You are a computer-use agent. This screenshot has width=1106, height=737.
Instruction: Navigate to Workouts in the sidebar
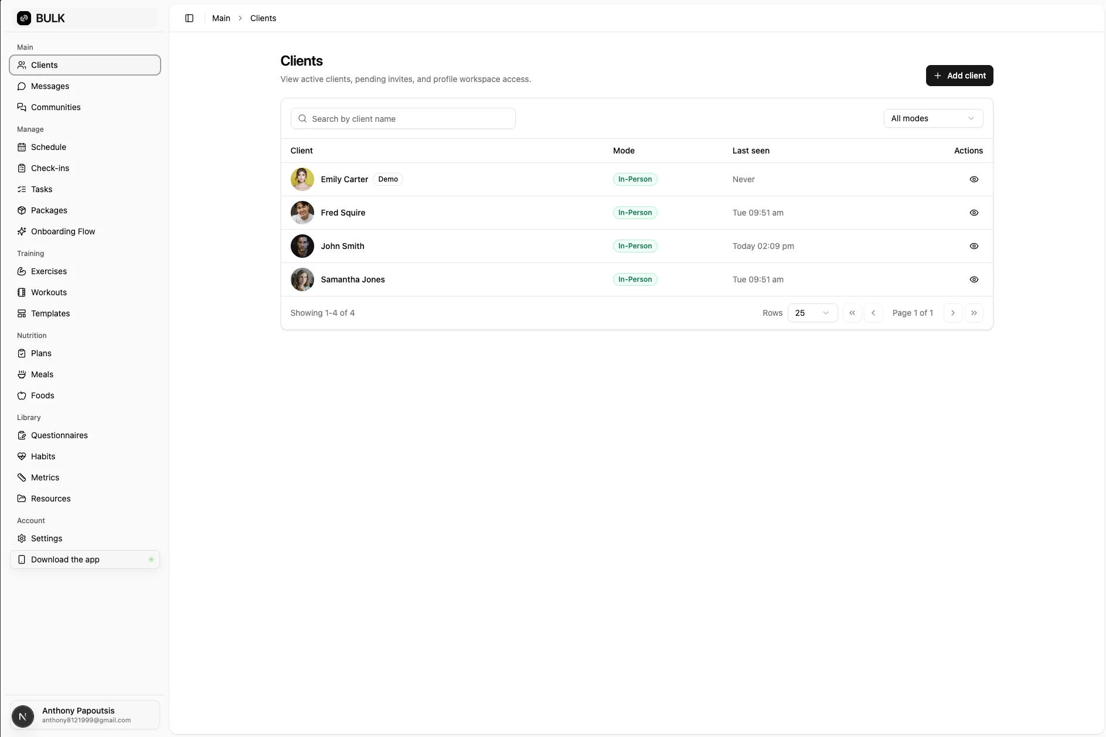coord(85,292)
